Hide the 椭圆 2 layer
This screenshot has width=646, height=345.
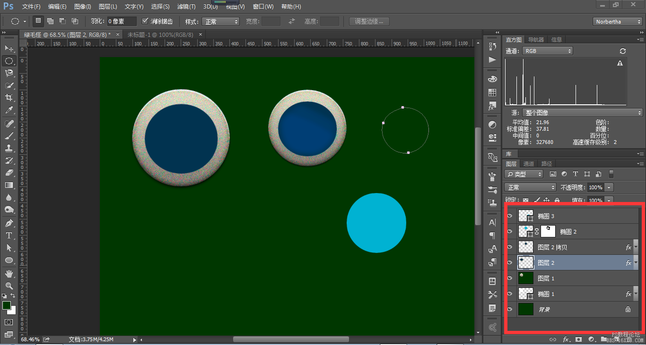point(510,231)
